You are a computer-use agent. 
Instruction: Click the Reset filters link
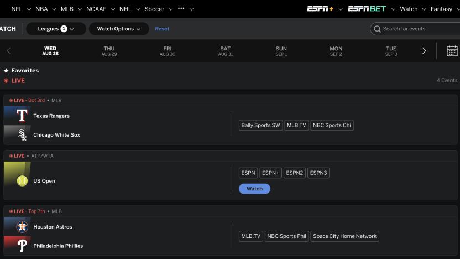coord(162,29)
